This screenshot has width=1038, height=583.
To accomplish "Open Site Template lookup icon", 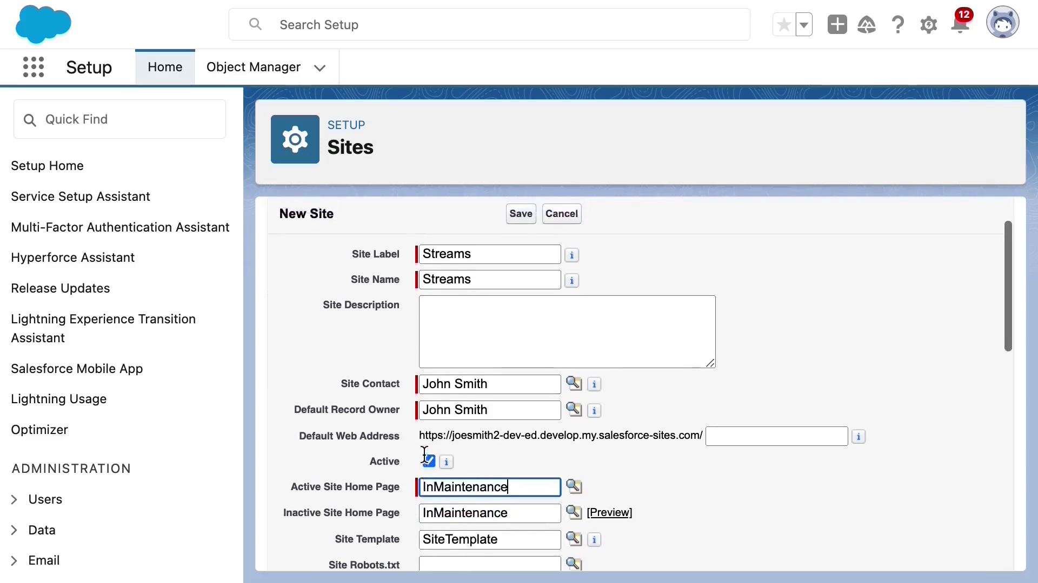I will tap(574, 539).
